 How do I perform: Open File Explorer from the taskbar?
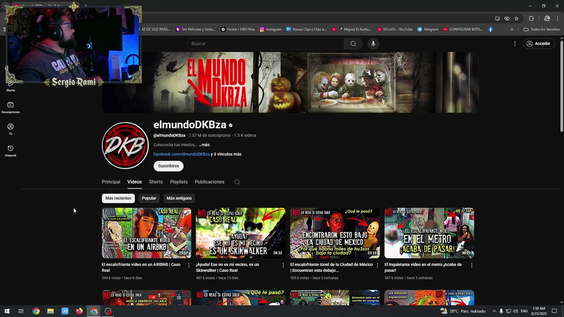click(x=50, y=311)
